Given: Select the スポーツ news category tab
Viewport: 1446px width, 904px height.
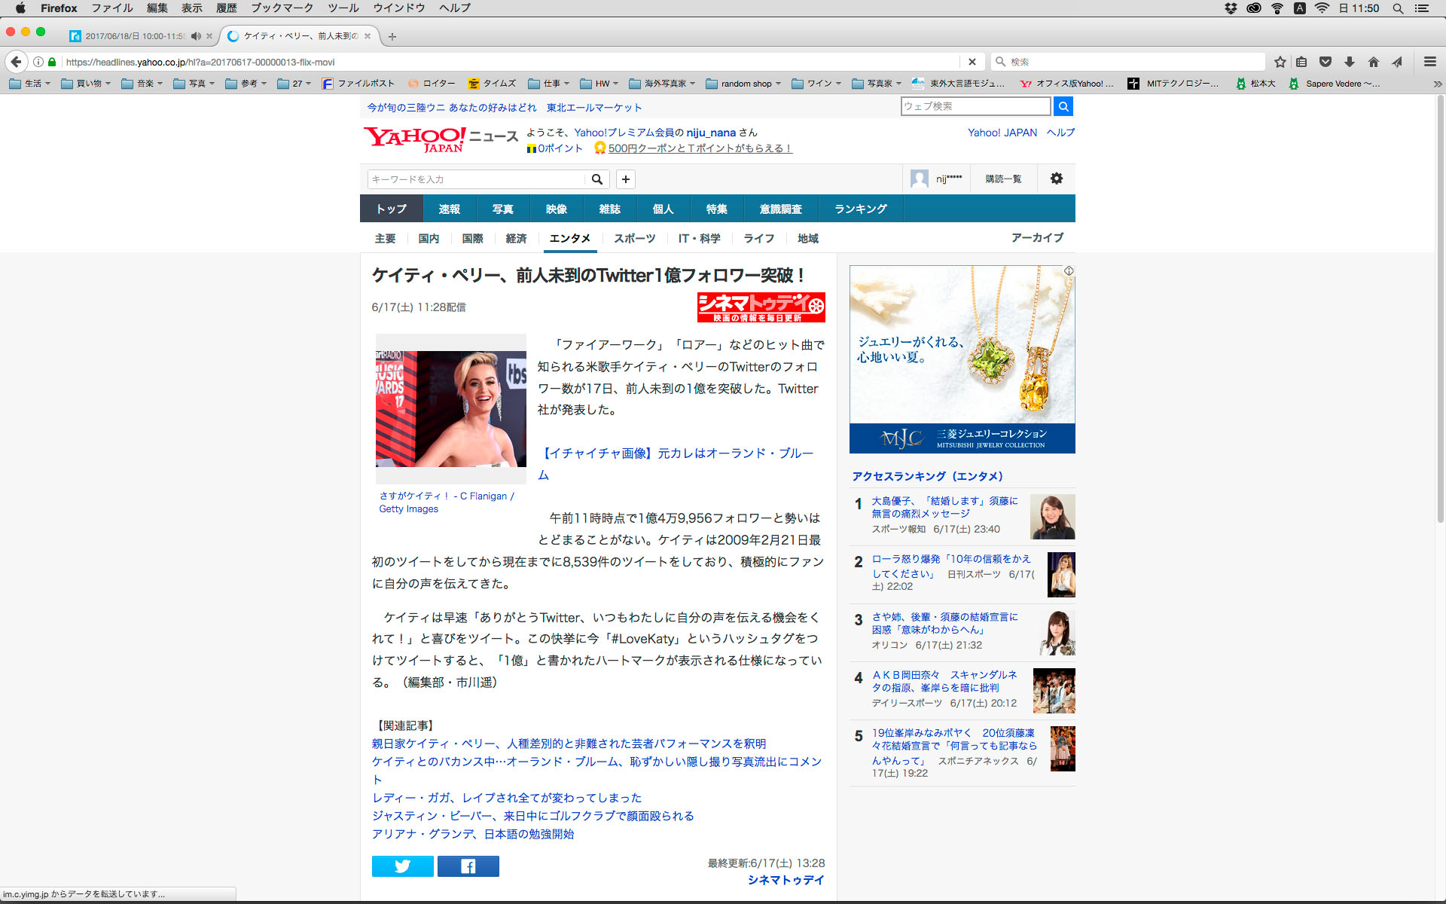Looking at the screenshot, I should pyautogui.click(x=634, y=238).
